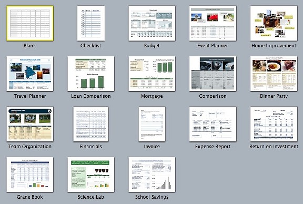Select the Blank template thumbnail

[x=30, y=23]
